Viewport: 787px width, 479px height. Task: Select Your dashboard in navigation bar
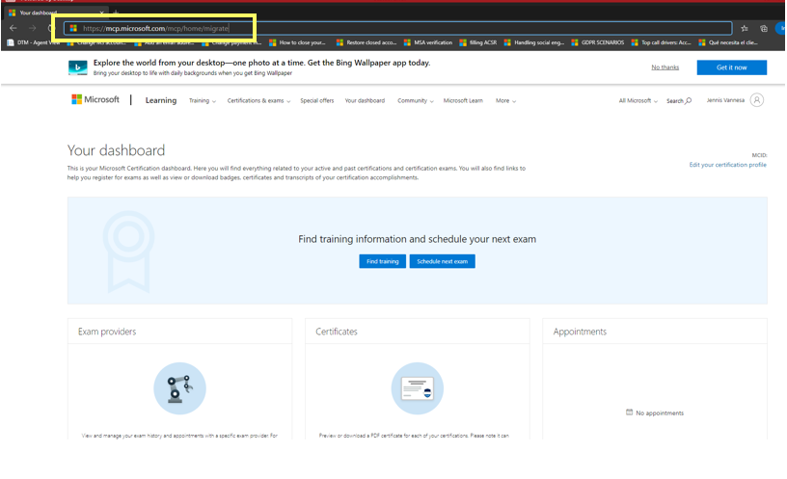pos(365,101)
